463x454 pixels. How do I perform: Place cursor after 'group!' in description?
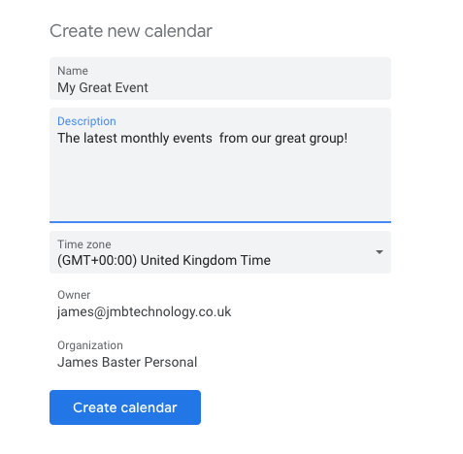pos(348,139)
